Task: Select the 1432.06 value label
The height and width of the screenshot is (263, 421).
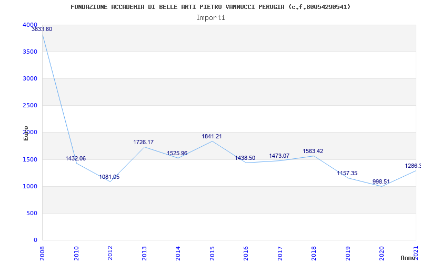Action: [76, 159]
